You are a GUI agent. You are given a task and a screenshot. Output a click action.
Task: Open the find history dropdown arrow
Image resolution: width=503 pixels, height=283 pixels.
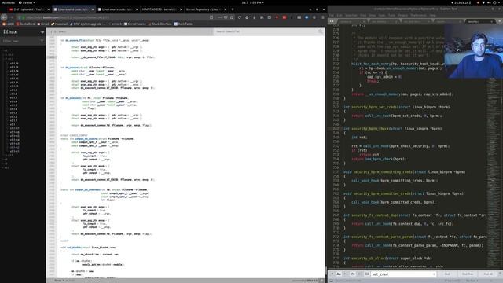(x=434, y=274)
